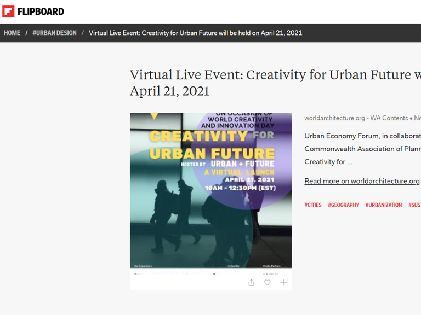Image resolution: width=421 pixels, height=315 pixels.
Task: Click the article excerpt about Urban Economy Forum
Action: [x=362, y=149]
